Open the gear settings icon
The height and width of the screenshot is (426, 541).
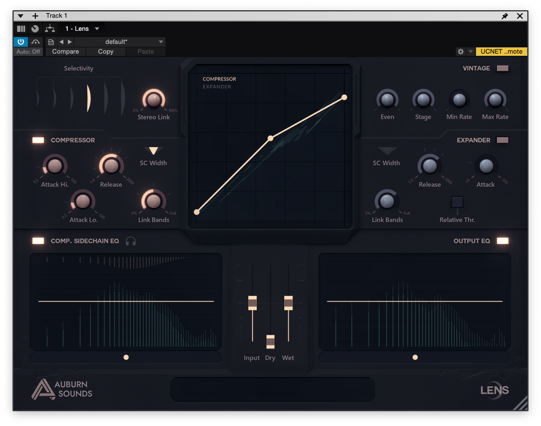click(x=461, y=51)
